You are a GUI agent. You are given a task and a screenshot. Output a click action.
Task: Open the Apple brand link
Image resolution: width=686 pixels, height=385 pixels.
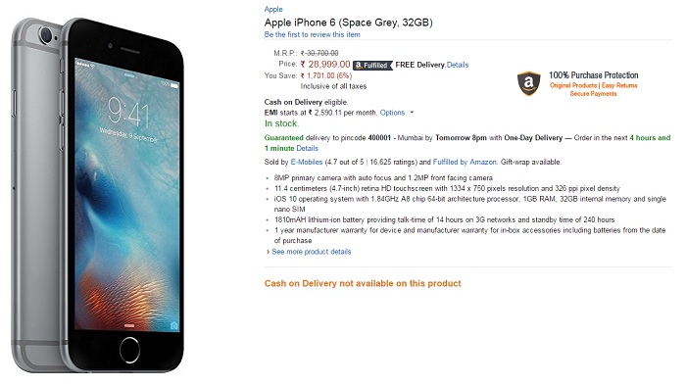click(x=273, y=9)
